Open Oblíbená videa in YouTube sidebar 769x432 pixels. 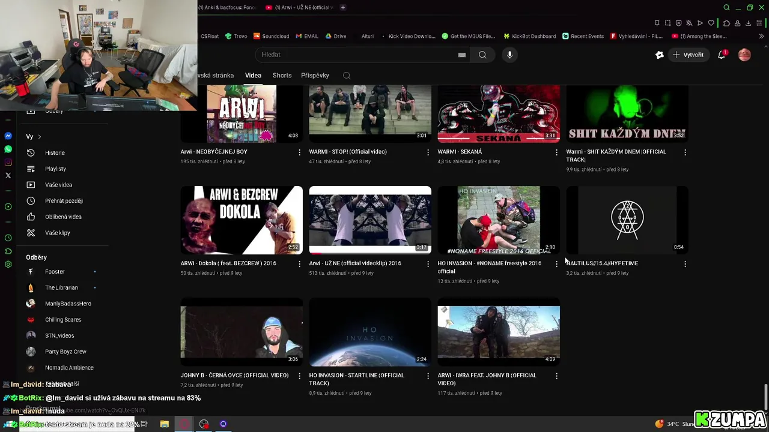coord(63,217)
